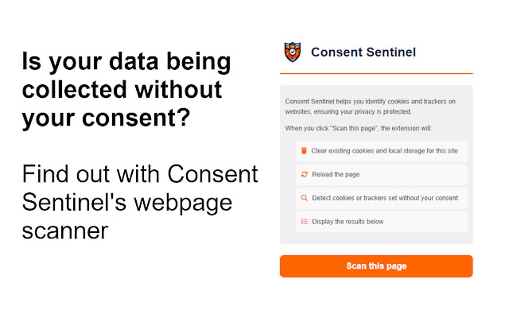Click the gray extension panel background
Screen dimensions: 509x318
(x=377, y=239)
